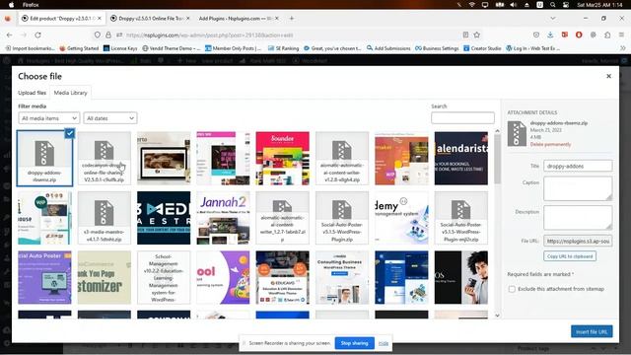Click the Pocket save icon in toolbar
631x355 pixels.
click(536, 35)
